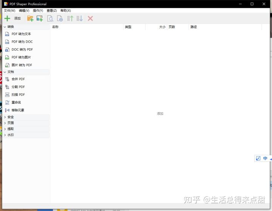Click the 分割 PDF icon
This screenshot has height=211, width=272.
point(7,87)
